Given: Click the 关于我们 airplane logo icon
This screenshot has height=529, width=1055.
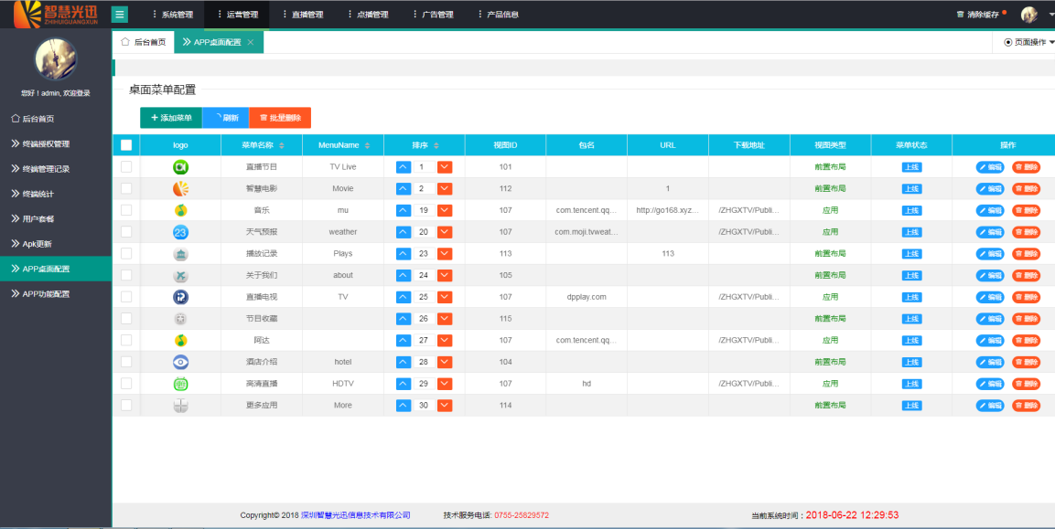Looking at the screenshot, I should (180, 276).
